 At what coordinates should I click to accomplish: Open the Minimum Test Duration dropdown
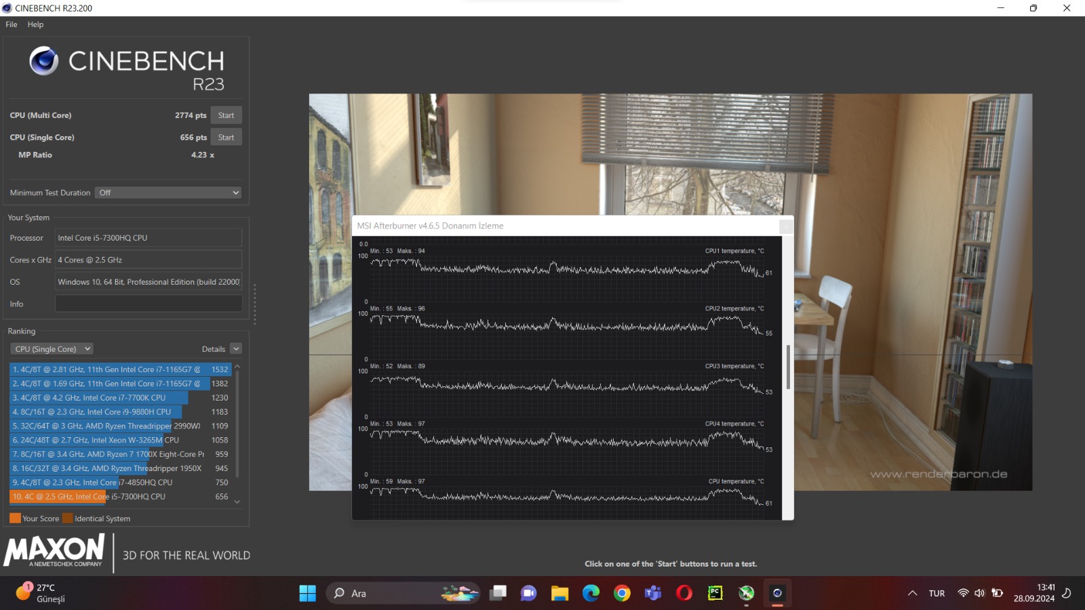coord(168,192)
